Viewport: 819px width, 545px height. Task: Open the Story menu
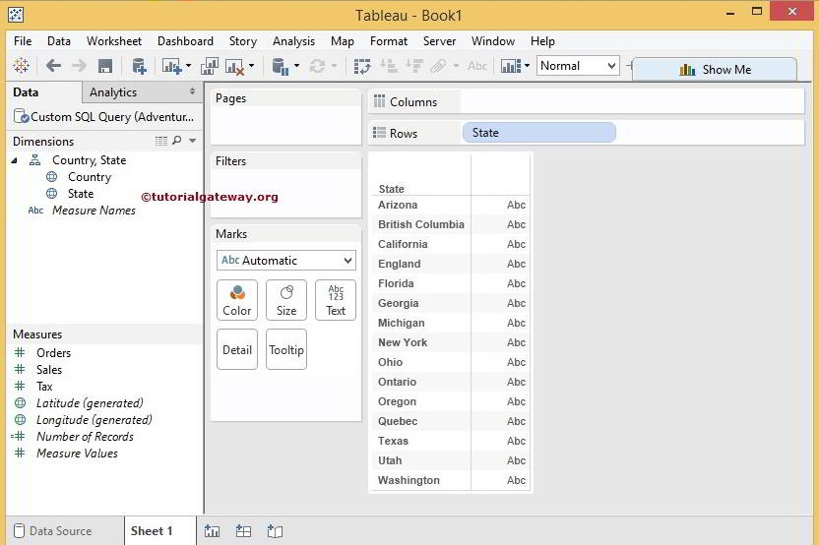point(243,41)
